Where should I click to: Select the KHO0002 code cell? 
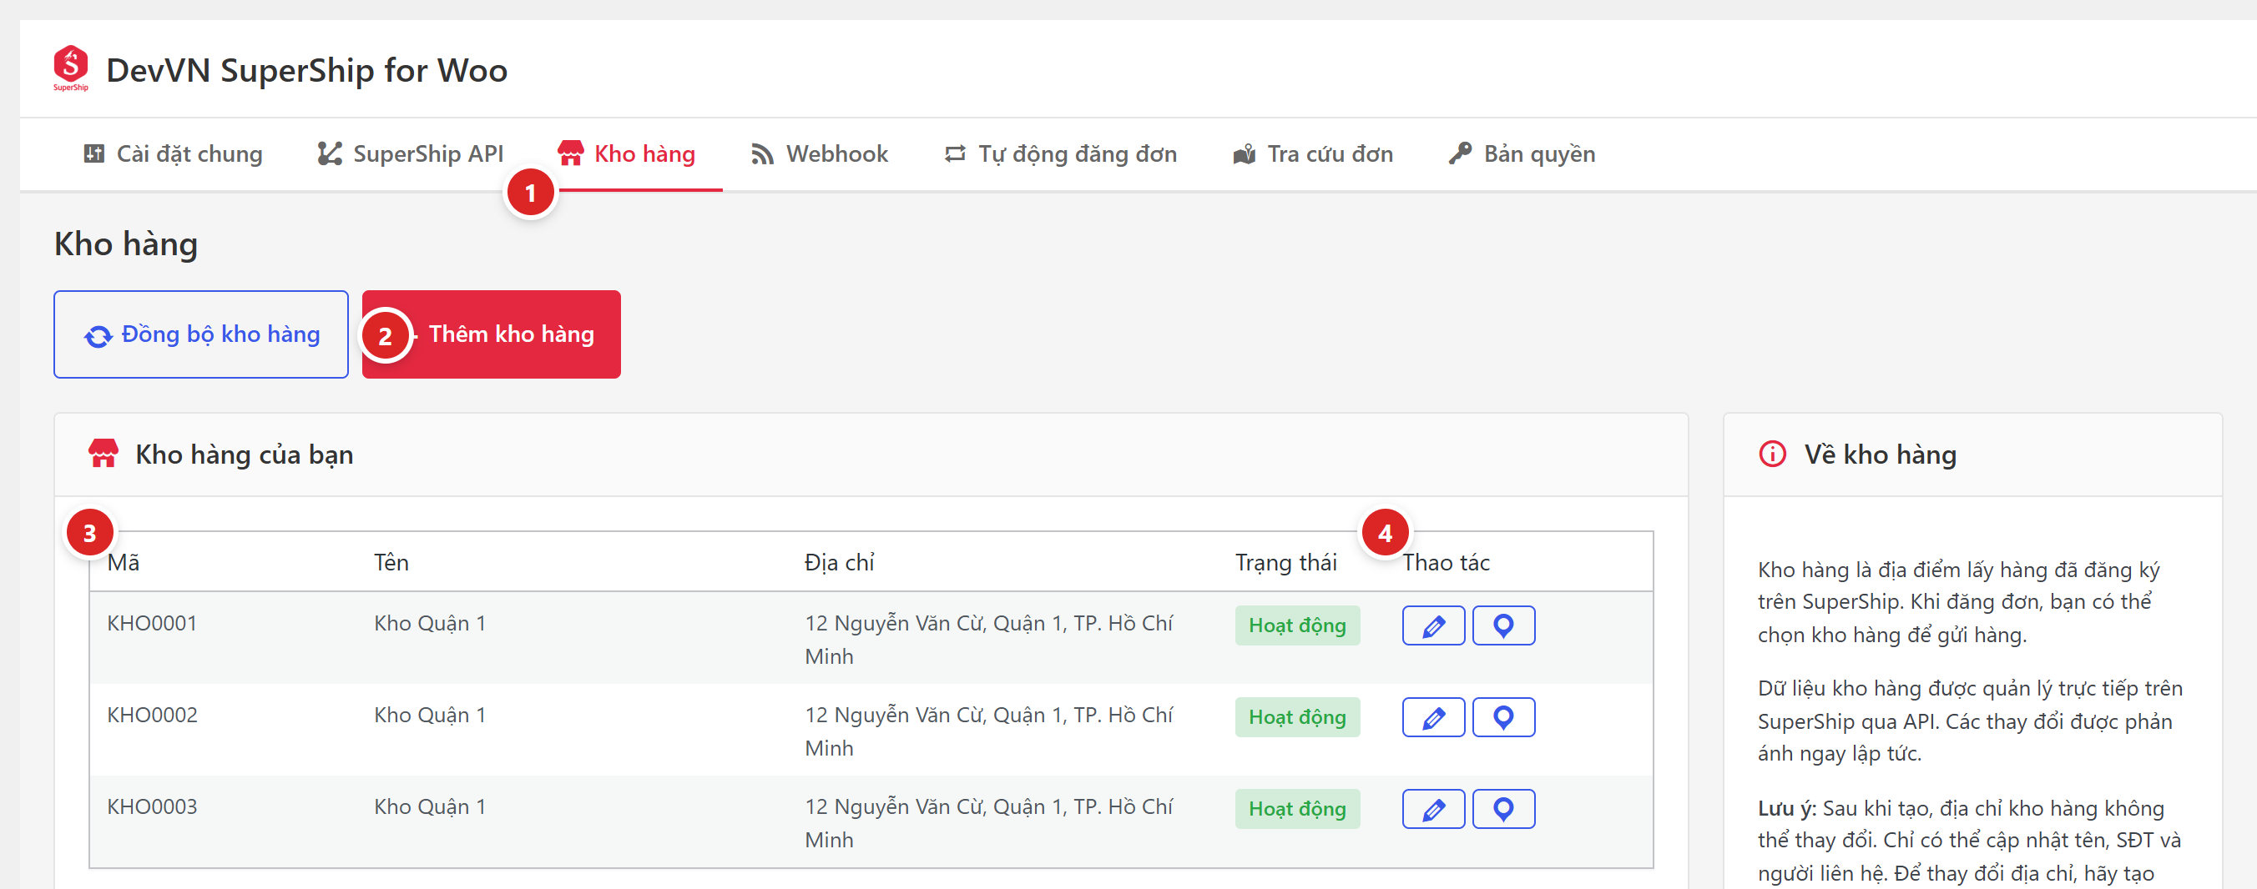[153, 716]
